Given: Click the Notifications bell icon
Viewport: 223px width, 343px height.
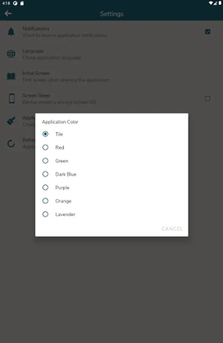Looking at the screenshot, I should coord(11,32).
